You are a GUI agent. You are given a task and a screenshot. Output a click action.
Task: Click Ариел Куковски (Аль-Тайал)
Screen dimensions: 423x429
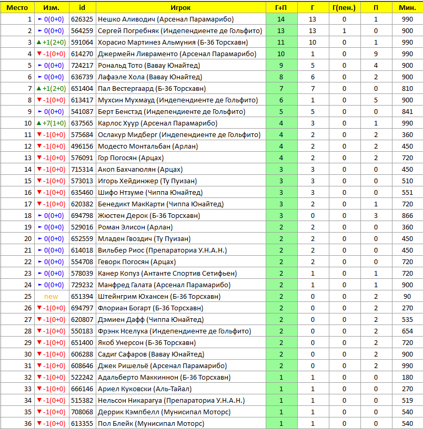(145, 389)
